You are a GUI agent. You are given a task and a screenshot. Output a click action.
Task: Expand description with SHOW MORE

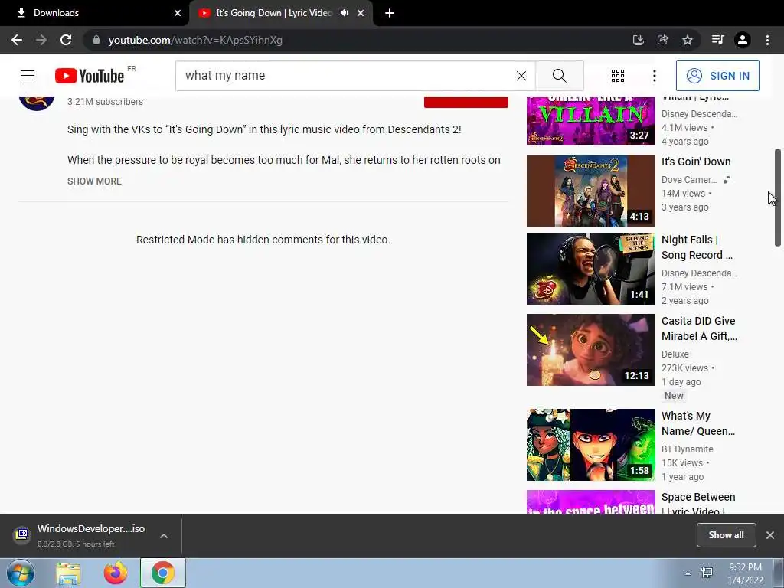[94, 181]
